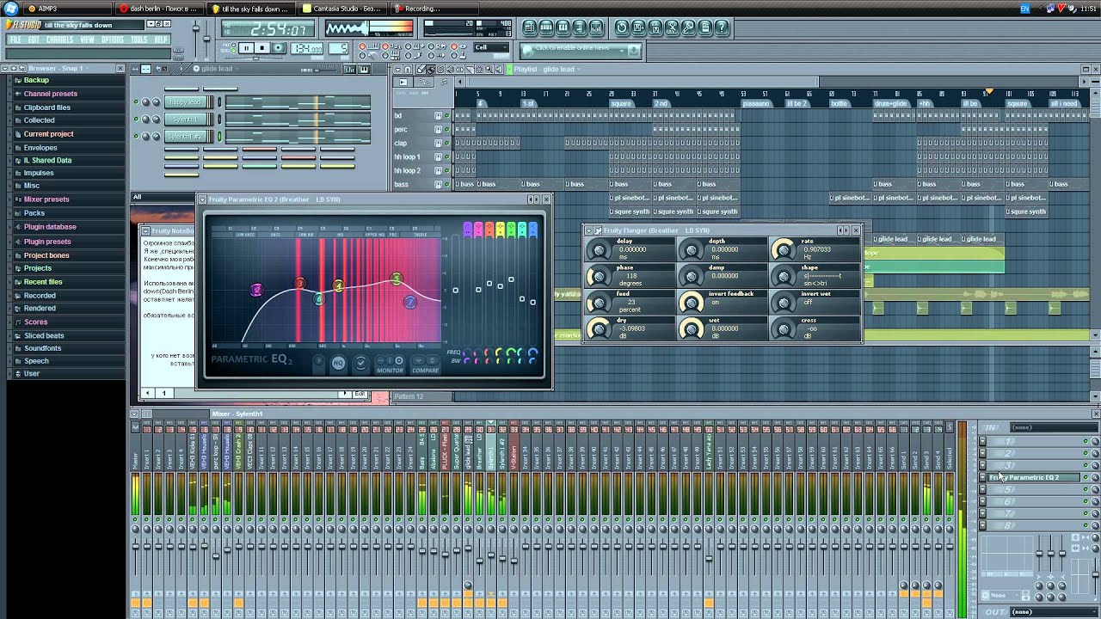The height and width of the screenshot is (619, 1101).
Task: Select EQ band 7 blue node
Action: tap(410, 302)
